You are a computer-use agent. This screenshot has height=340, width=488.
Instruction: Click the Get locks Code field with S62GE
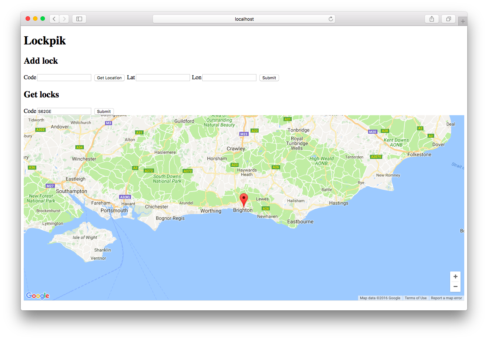[64, 111]
